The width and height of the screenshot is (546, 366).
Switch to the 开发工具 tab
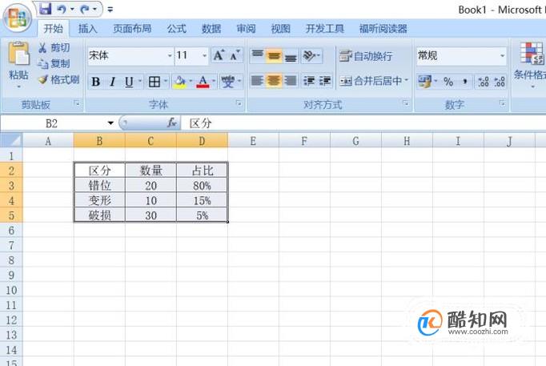(324, 29)
